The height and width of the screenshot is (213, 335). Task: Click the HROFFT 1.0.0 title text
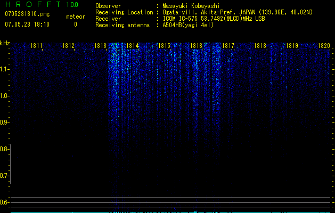[x=42, y=4]
